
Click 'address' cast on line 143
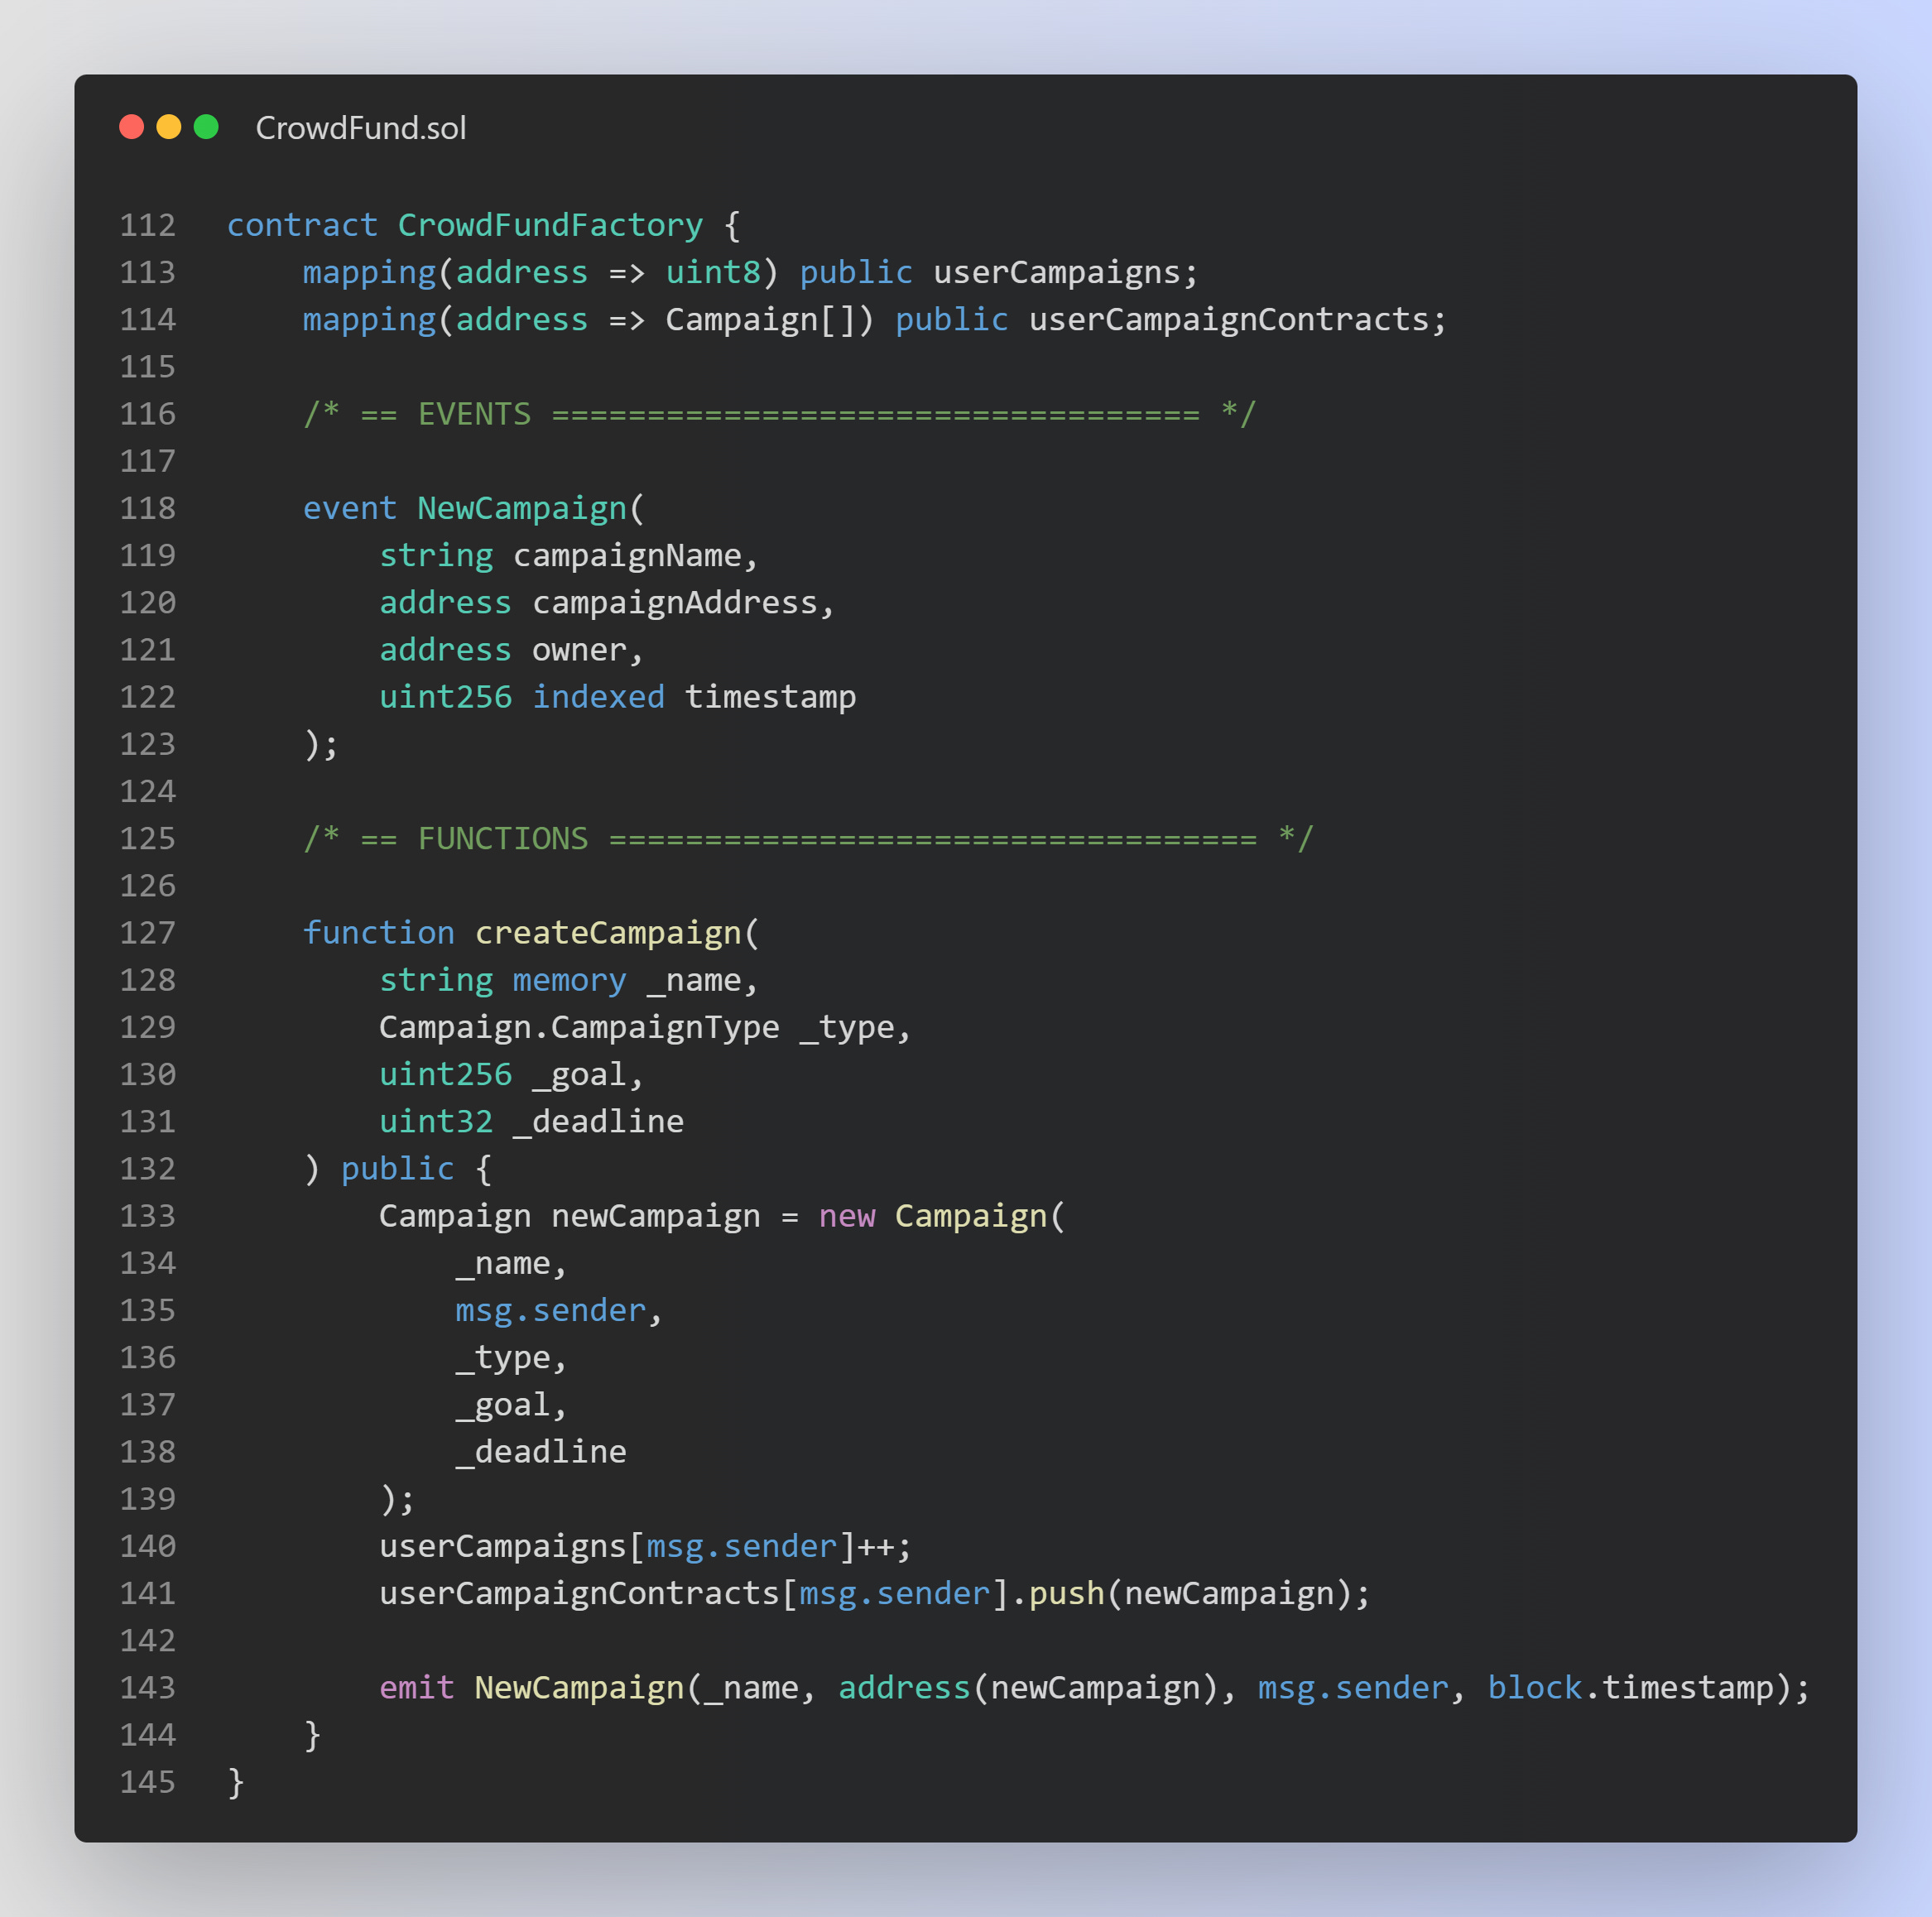(x=904, y=1688)
